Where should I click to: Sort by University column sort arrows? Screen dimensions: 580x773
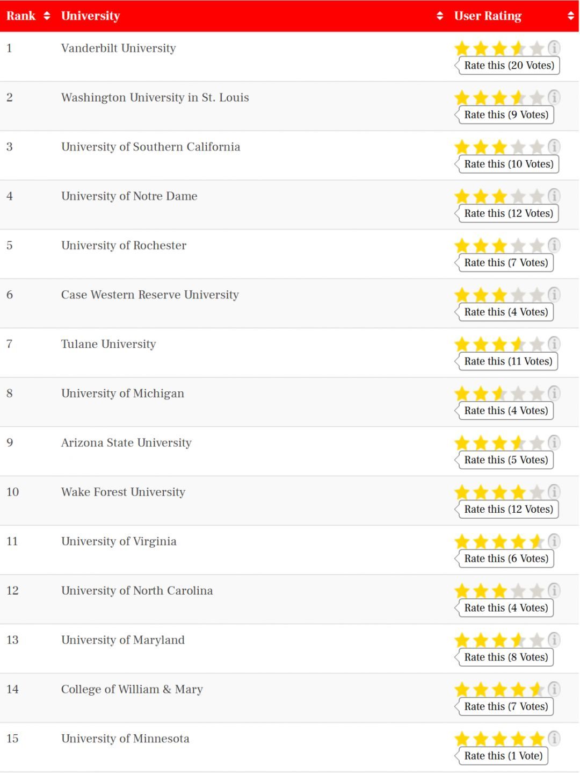point(440,16)
